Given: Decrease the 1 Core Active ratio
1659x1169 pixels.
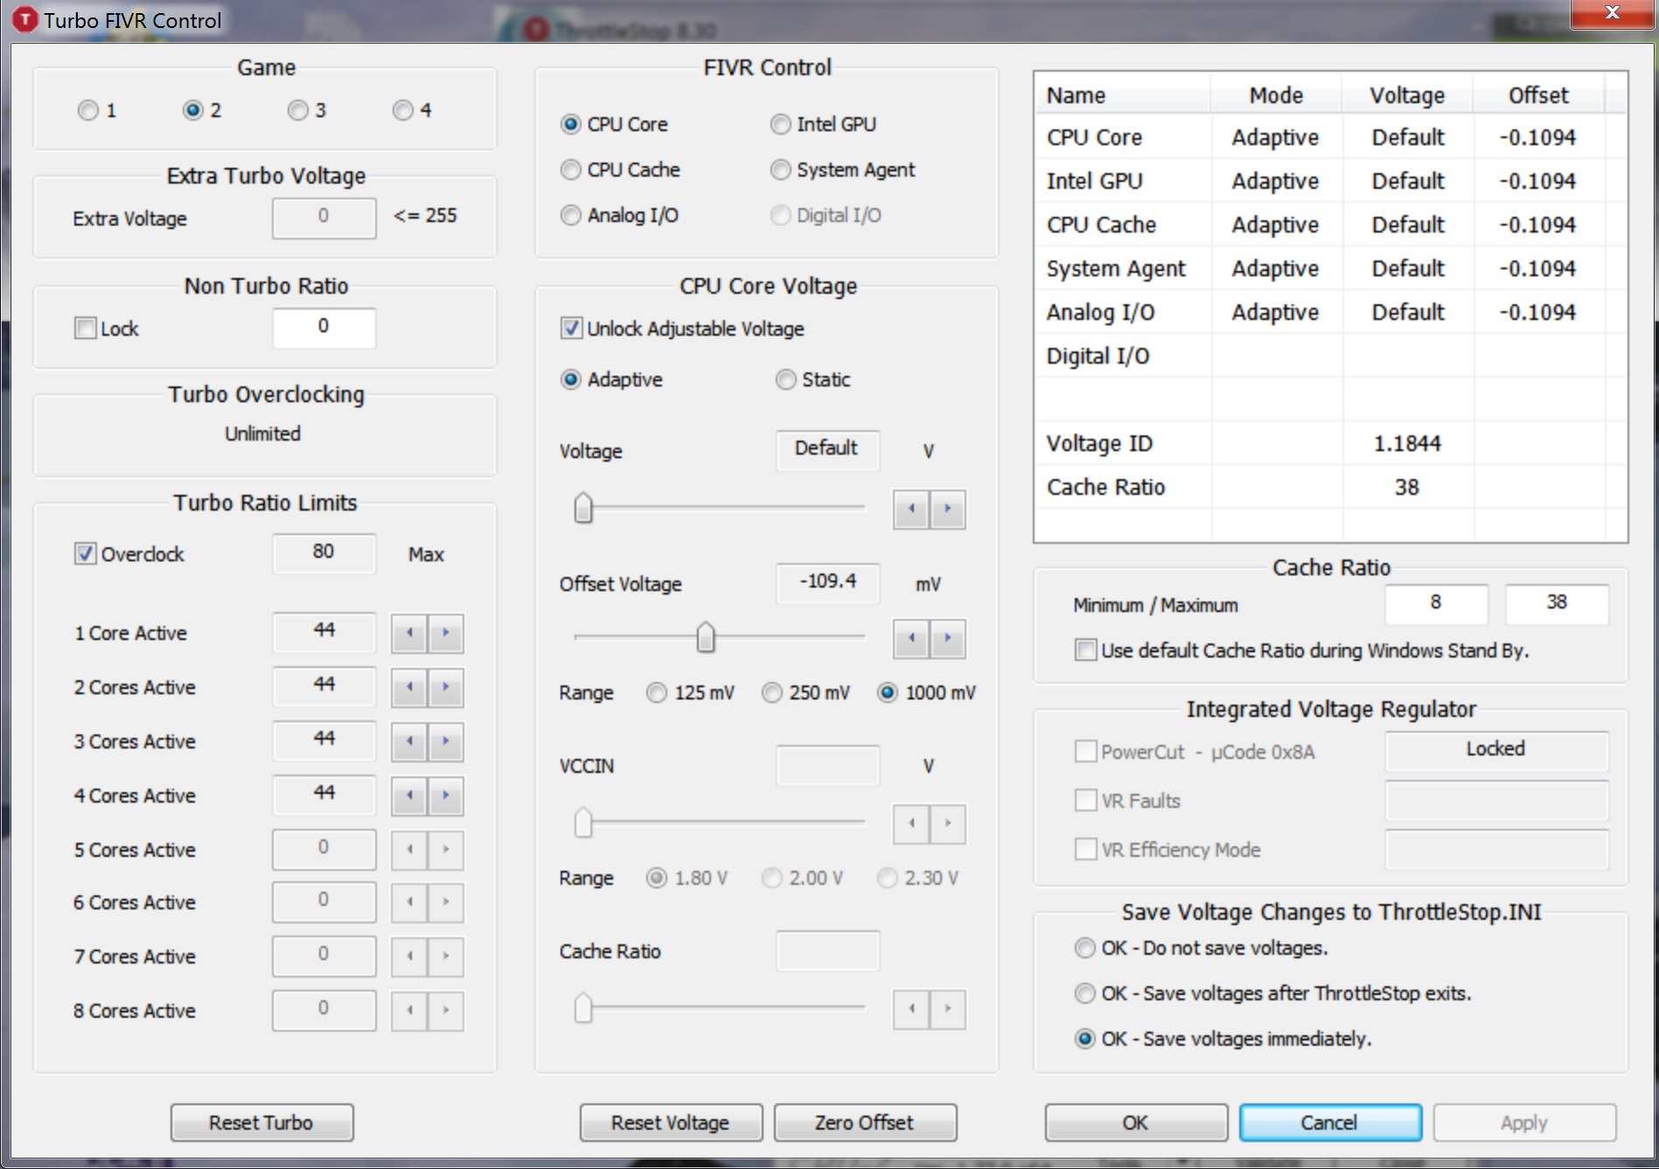Looking at the screenshot, I should [409, 633].
